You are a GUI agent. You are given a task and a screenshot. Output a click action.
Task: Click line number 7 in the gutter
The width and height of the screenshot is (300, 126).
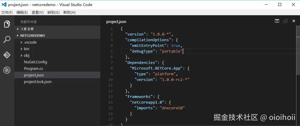(x=112, y=63)
